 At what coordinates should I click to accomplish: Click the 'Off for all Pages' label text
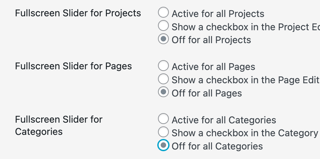[207, 93]
